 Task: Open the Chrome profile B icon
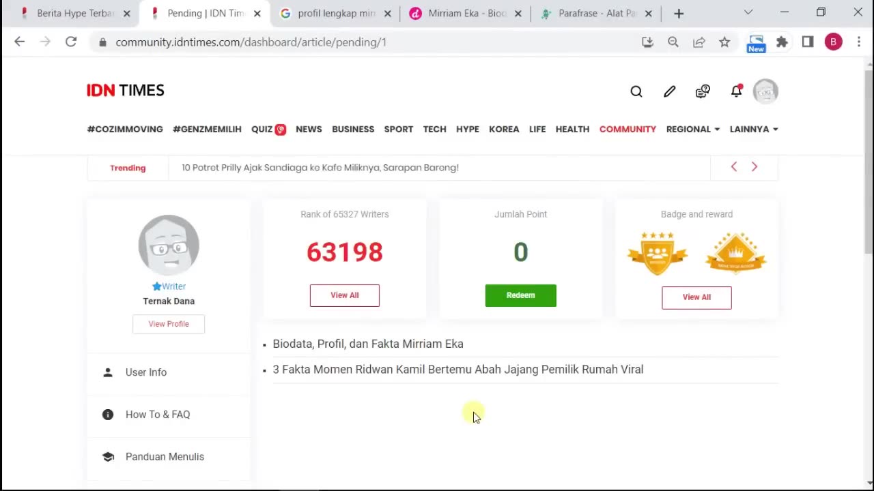tap(833, 42)
